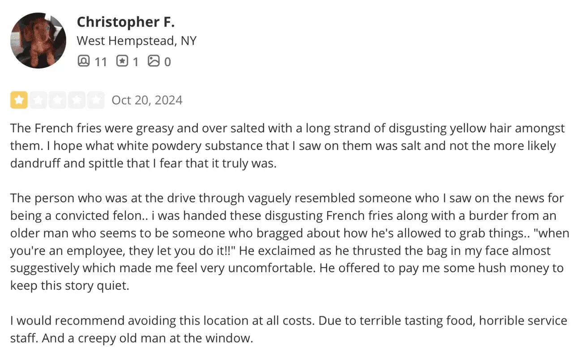The image size is (573, 351).
Task: Click the reviews star-badge icon
Action: [122, 61]
